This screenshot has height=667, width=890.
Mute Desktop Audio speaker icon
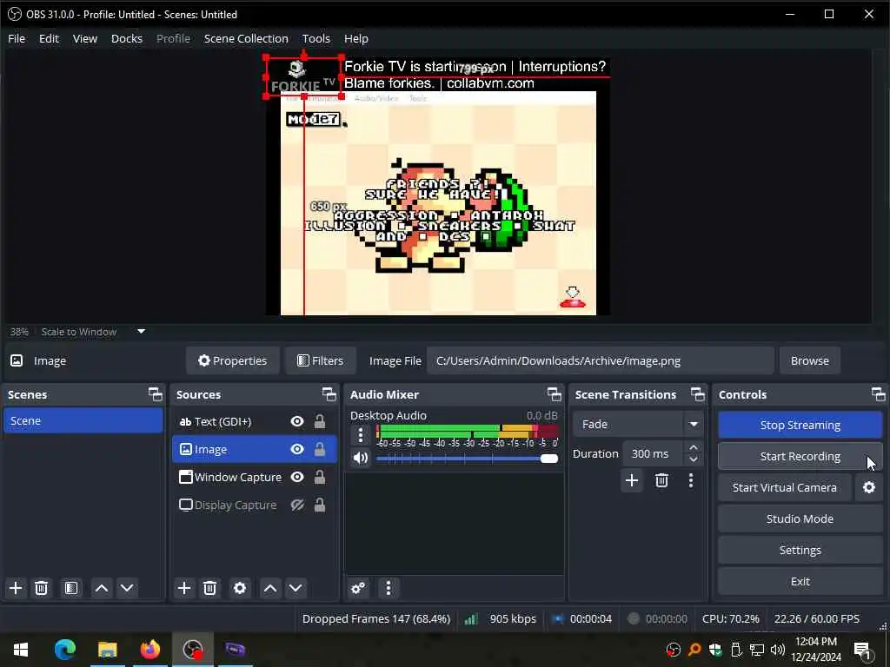pyautogui.click(x=361, y=458)
